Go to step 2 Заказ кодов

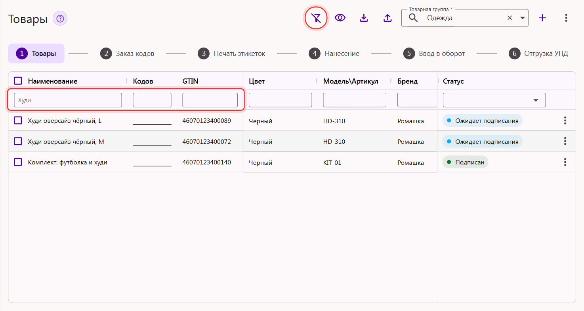pyautogui.click(x=127, y=53)
